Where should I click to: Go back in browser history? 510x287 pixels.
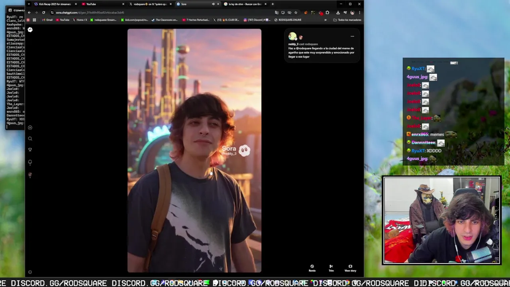point(29,12)
